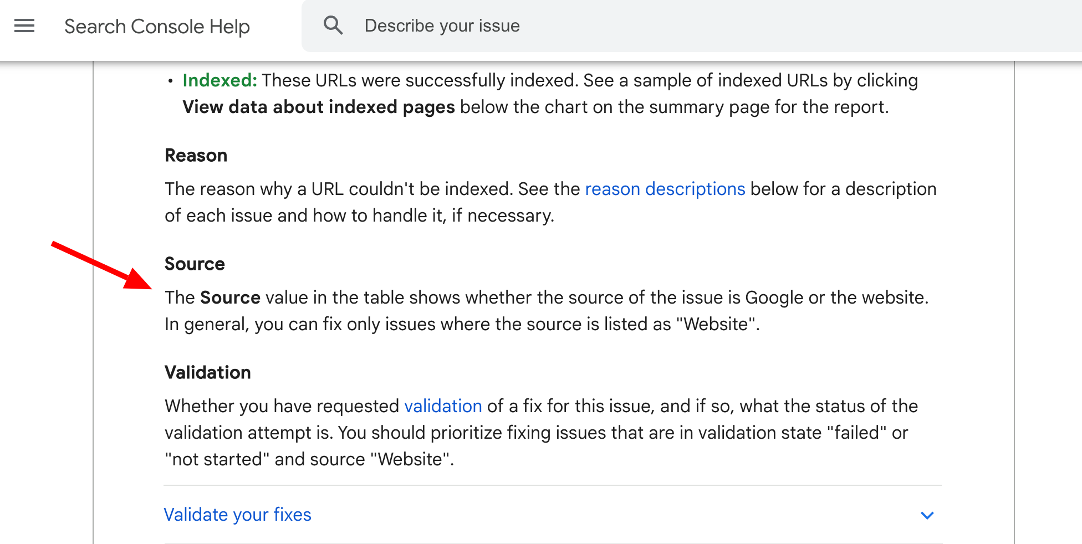
Task: Click the search magnifier icon
Action: click(x=333, y=25)
